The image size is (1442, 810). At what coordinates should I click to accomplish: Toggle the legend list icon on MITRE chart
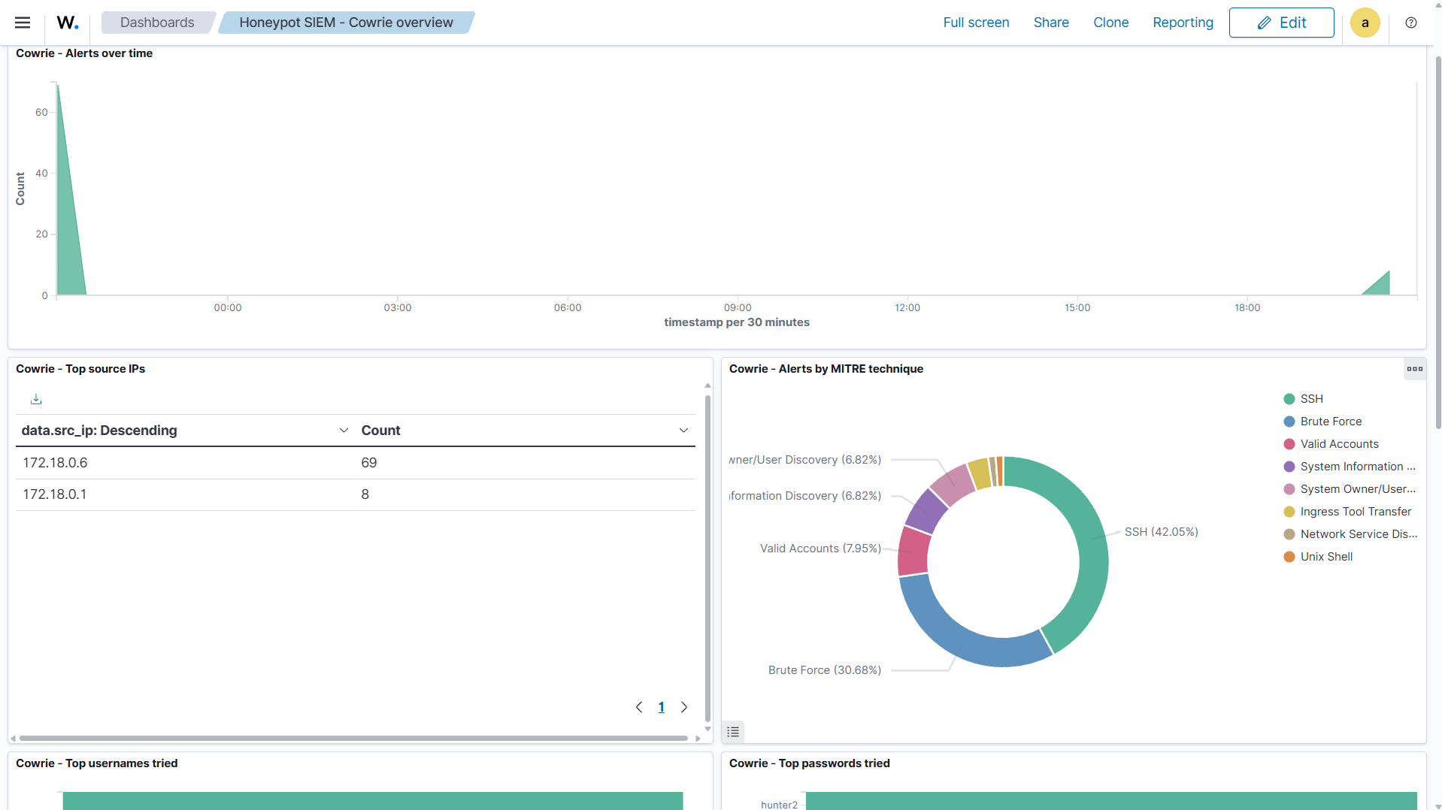tap(733, 732)
